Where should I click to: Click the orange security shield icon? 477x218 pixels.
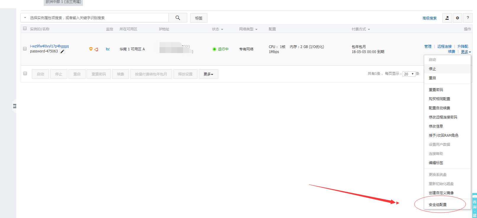pyautogui.click(x=91, y=49)
